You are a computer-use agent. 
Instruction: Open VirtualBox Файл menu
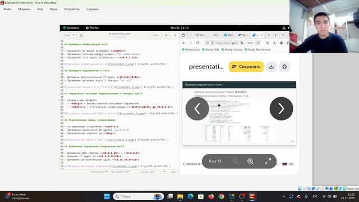click(x=7, y=9)
